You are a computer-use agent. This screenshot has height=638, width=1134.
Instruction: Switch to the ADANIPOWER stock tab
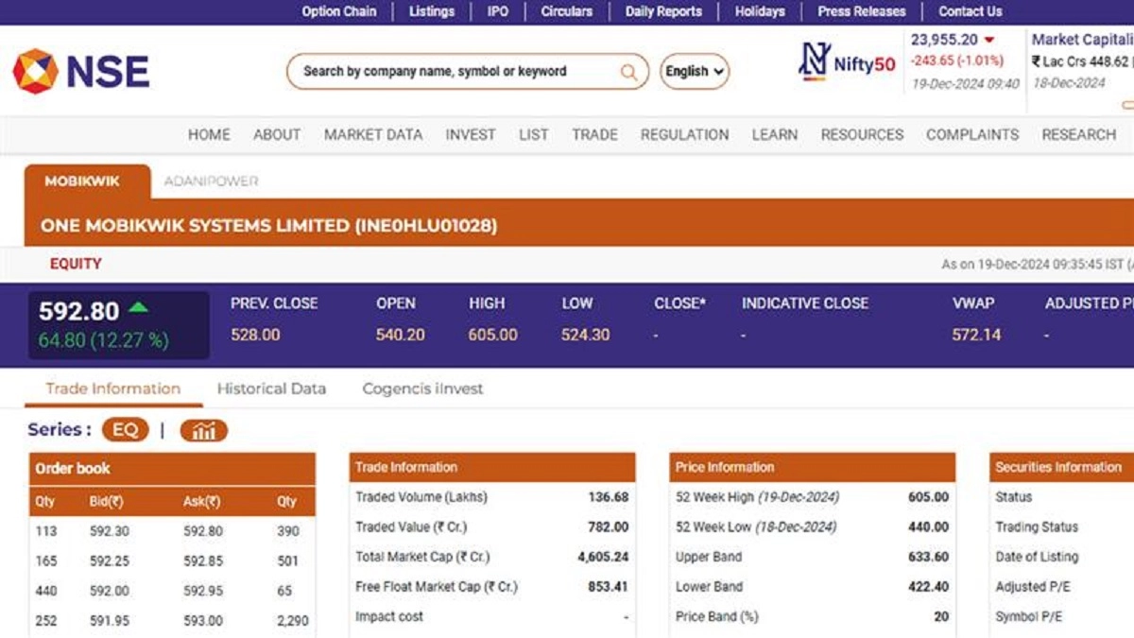pos(211,181)
